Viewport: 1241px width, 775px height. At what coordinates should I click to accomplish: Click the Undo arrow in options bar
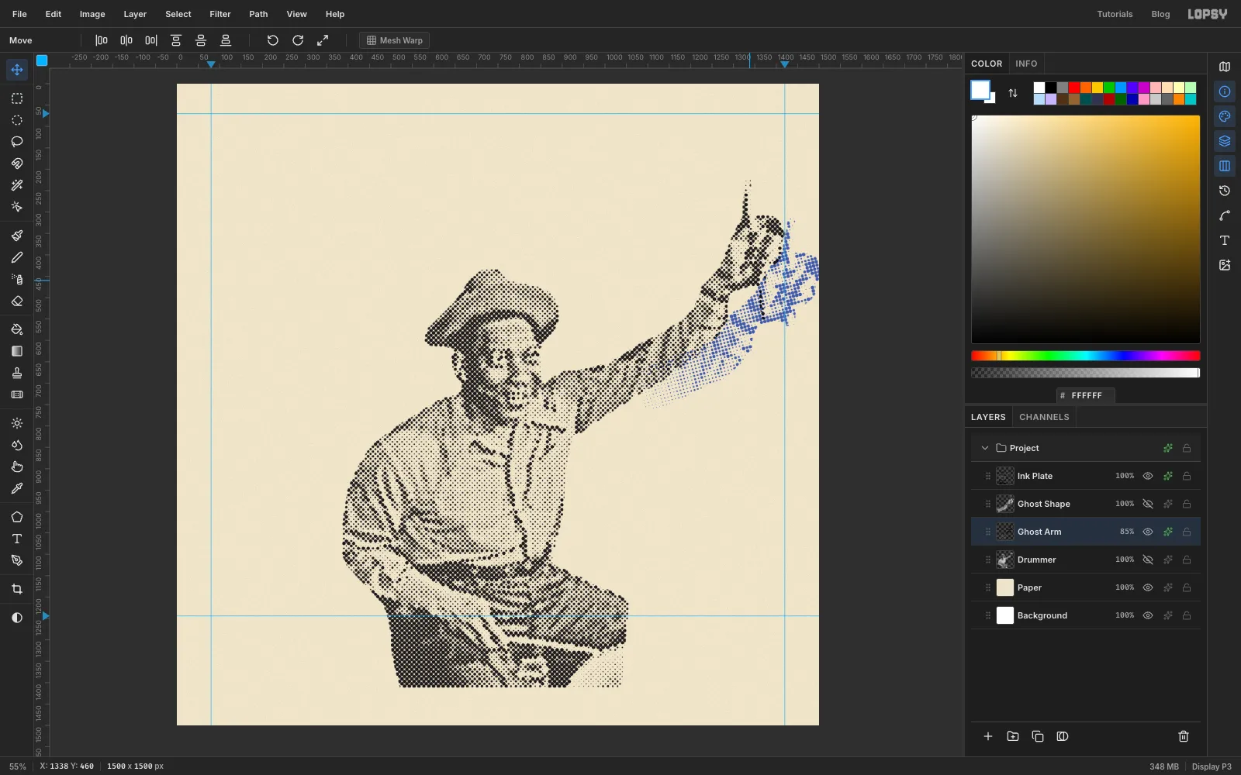click(273, 40)
